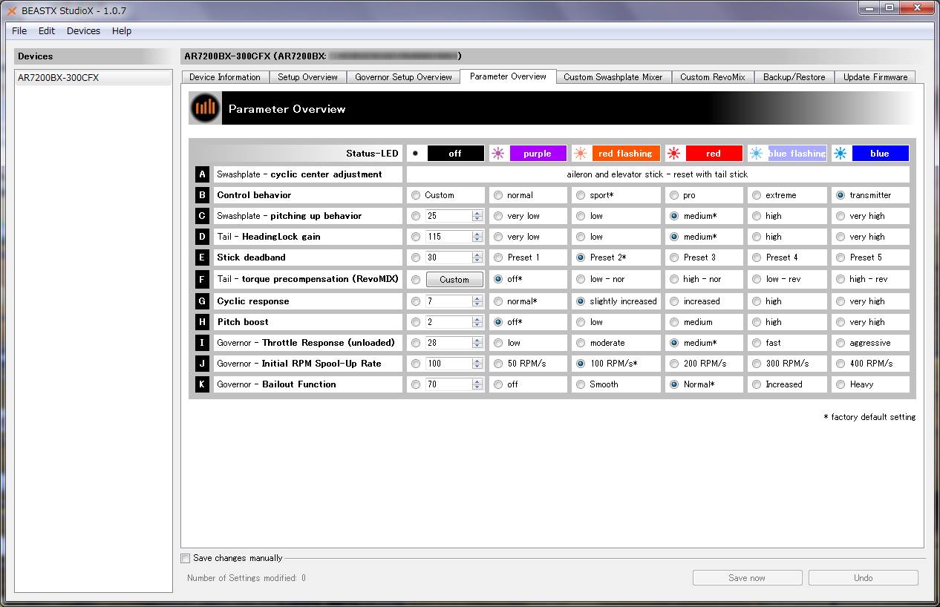Click the Parameter Overview orange bars icon
Image resolution: width=940 pixels, height=607 pixels.
point(205,108)
